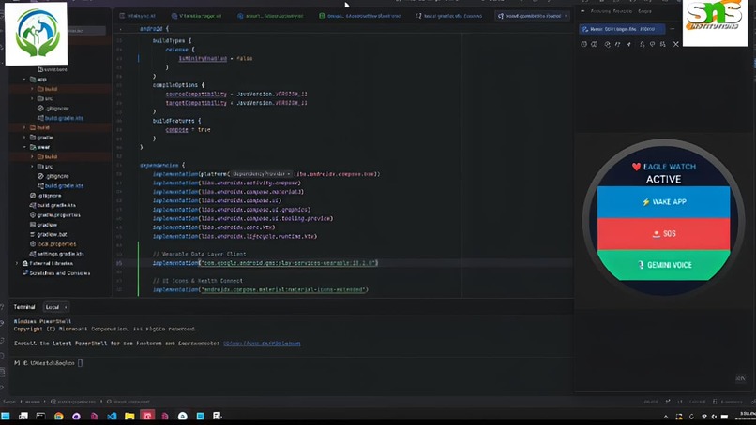Collapse the app module folder
The width and height of the screenshot is (756, 425).
(24, 79)
